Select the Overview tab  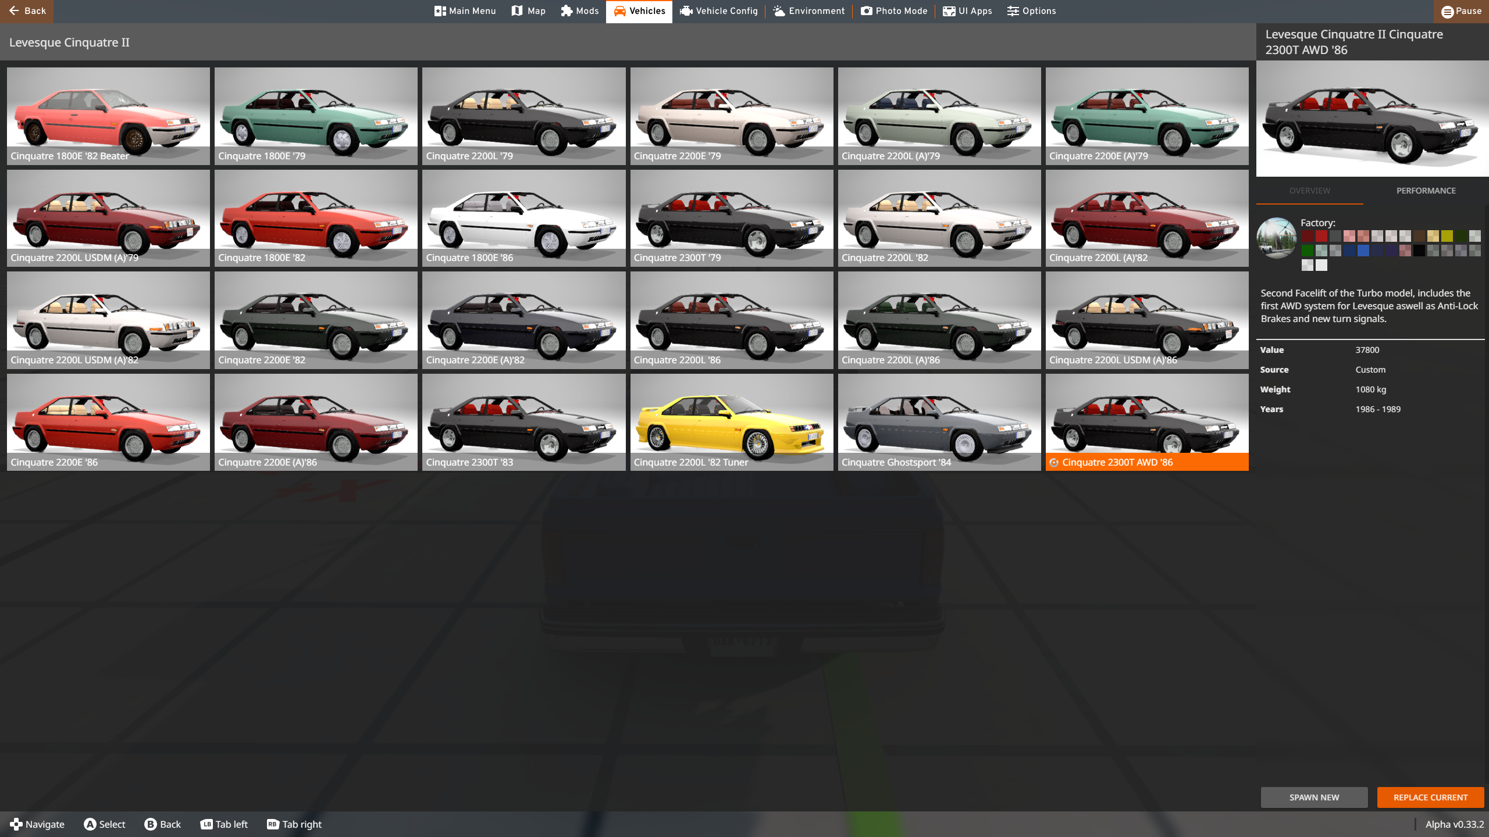click(1309, 191)
